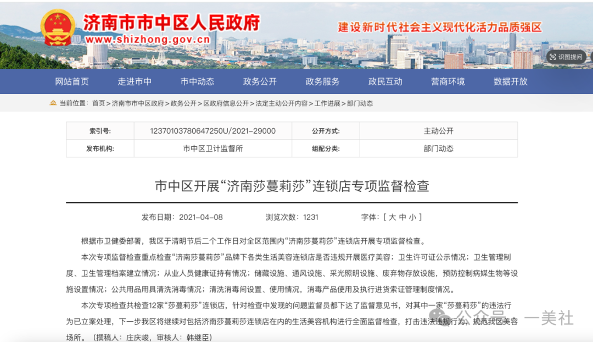The height and width of the screenshot is (342, 593).
Task: Open the 部门动态 breadcrumb link
Action: pos(360,103)
